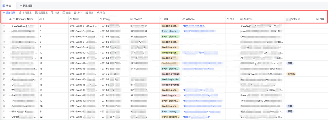
Task: Select the WEbsite column header
Action: [203, 19]
